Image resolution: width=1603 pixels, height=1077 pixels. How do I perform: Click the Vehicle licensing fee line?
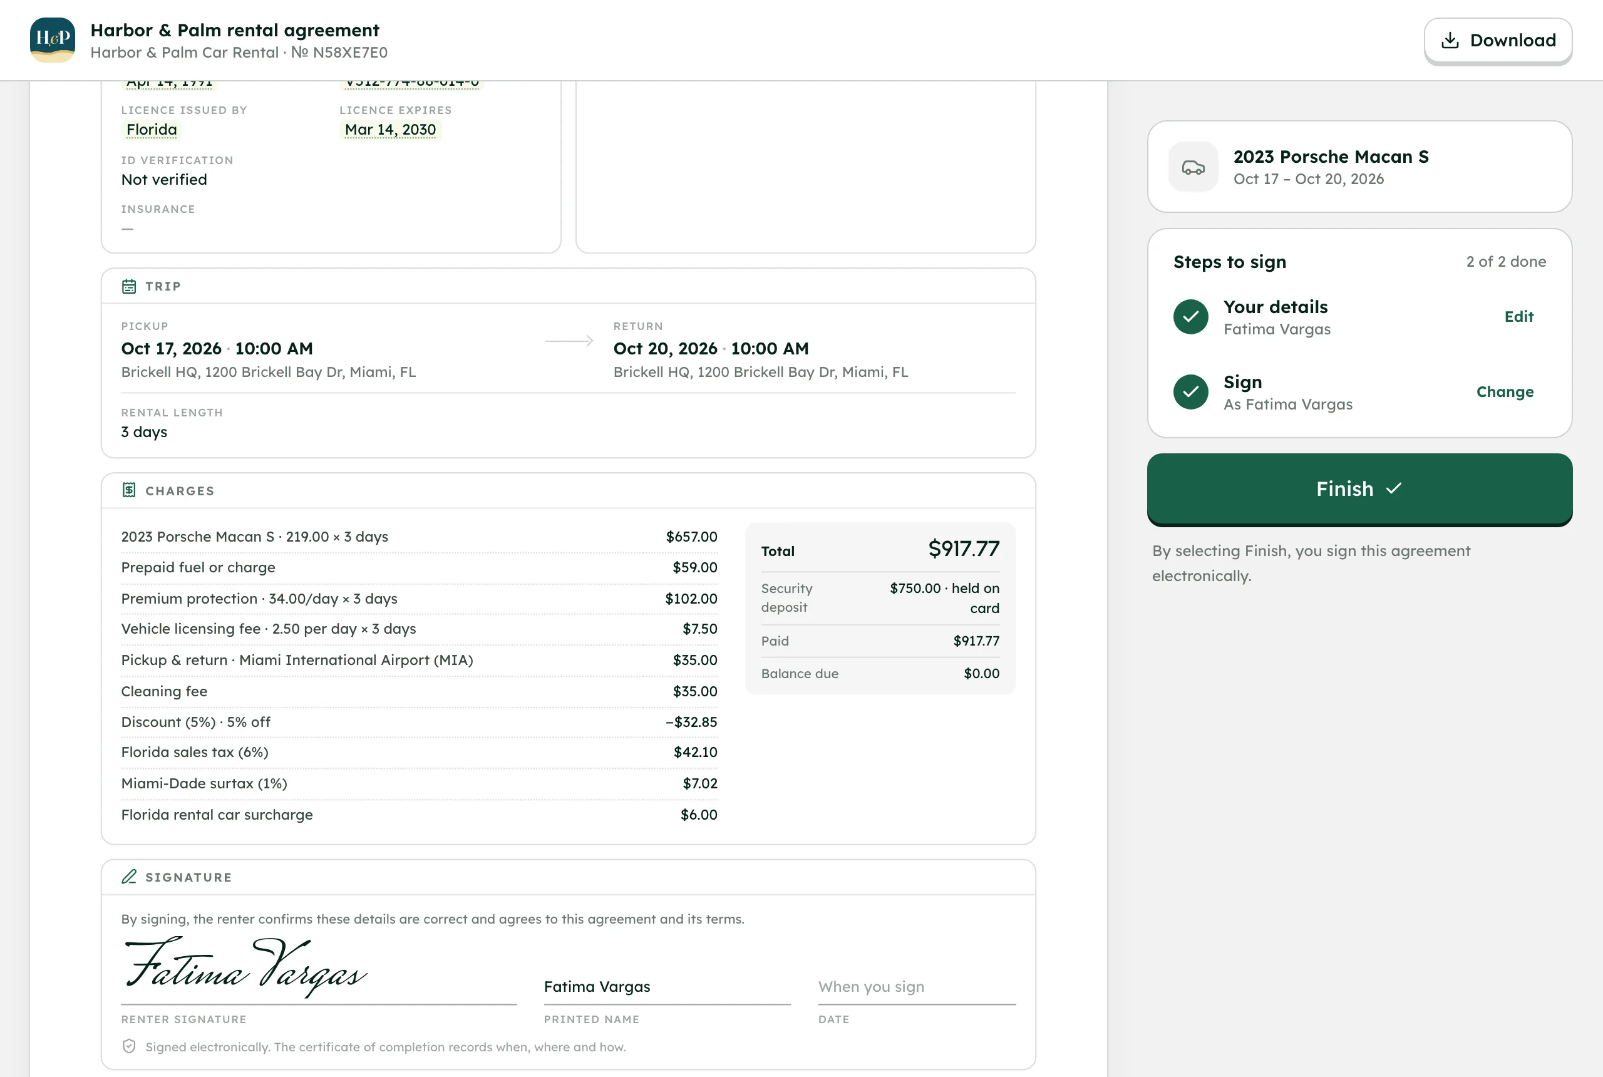click(x=419, y=629)
